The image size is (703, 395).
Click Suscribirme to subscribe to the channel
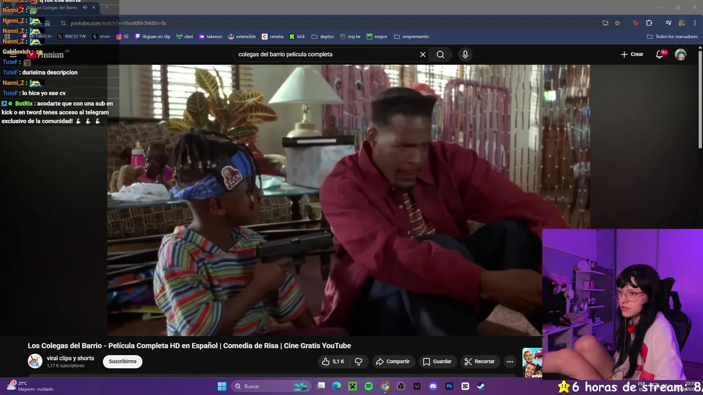tap(122, 362)
